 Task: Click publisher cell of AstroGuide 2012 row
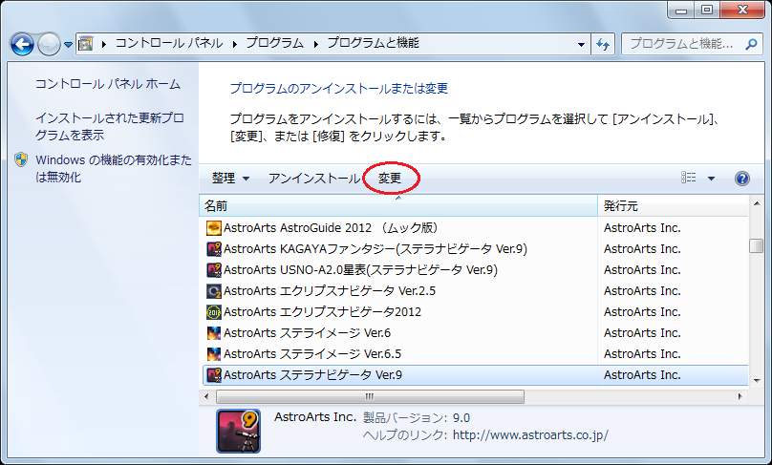[x=642, y=228]
